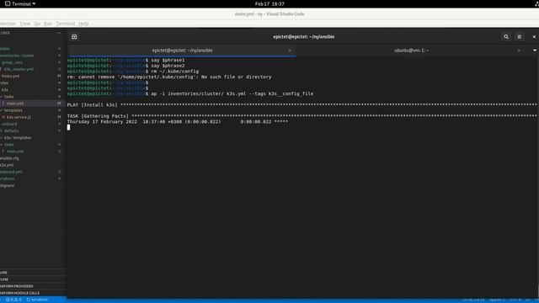Open a new terminal tab with the plus icon
Screen dimensions: 539x303
[x=74, y=37]
